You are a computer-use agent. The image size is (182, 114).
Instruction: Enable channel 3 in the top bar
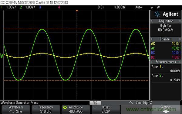click(x=40, y=7)
